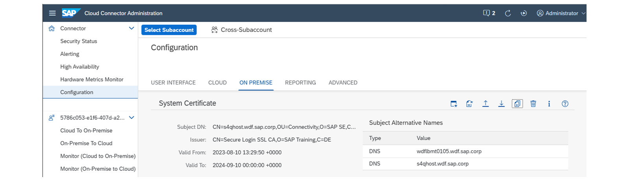Click Valid To value 2024-09-10 00:00:00
The image size is (629, 181).
coord(247,165)
